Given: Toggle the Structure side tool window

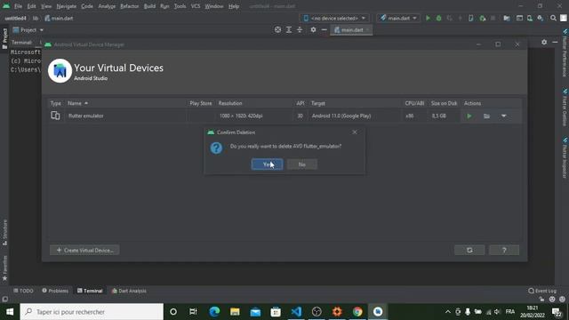Looking at the screenshot, I should point(4,233).
